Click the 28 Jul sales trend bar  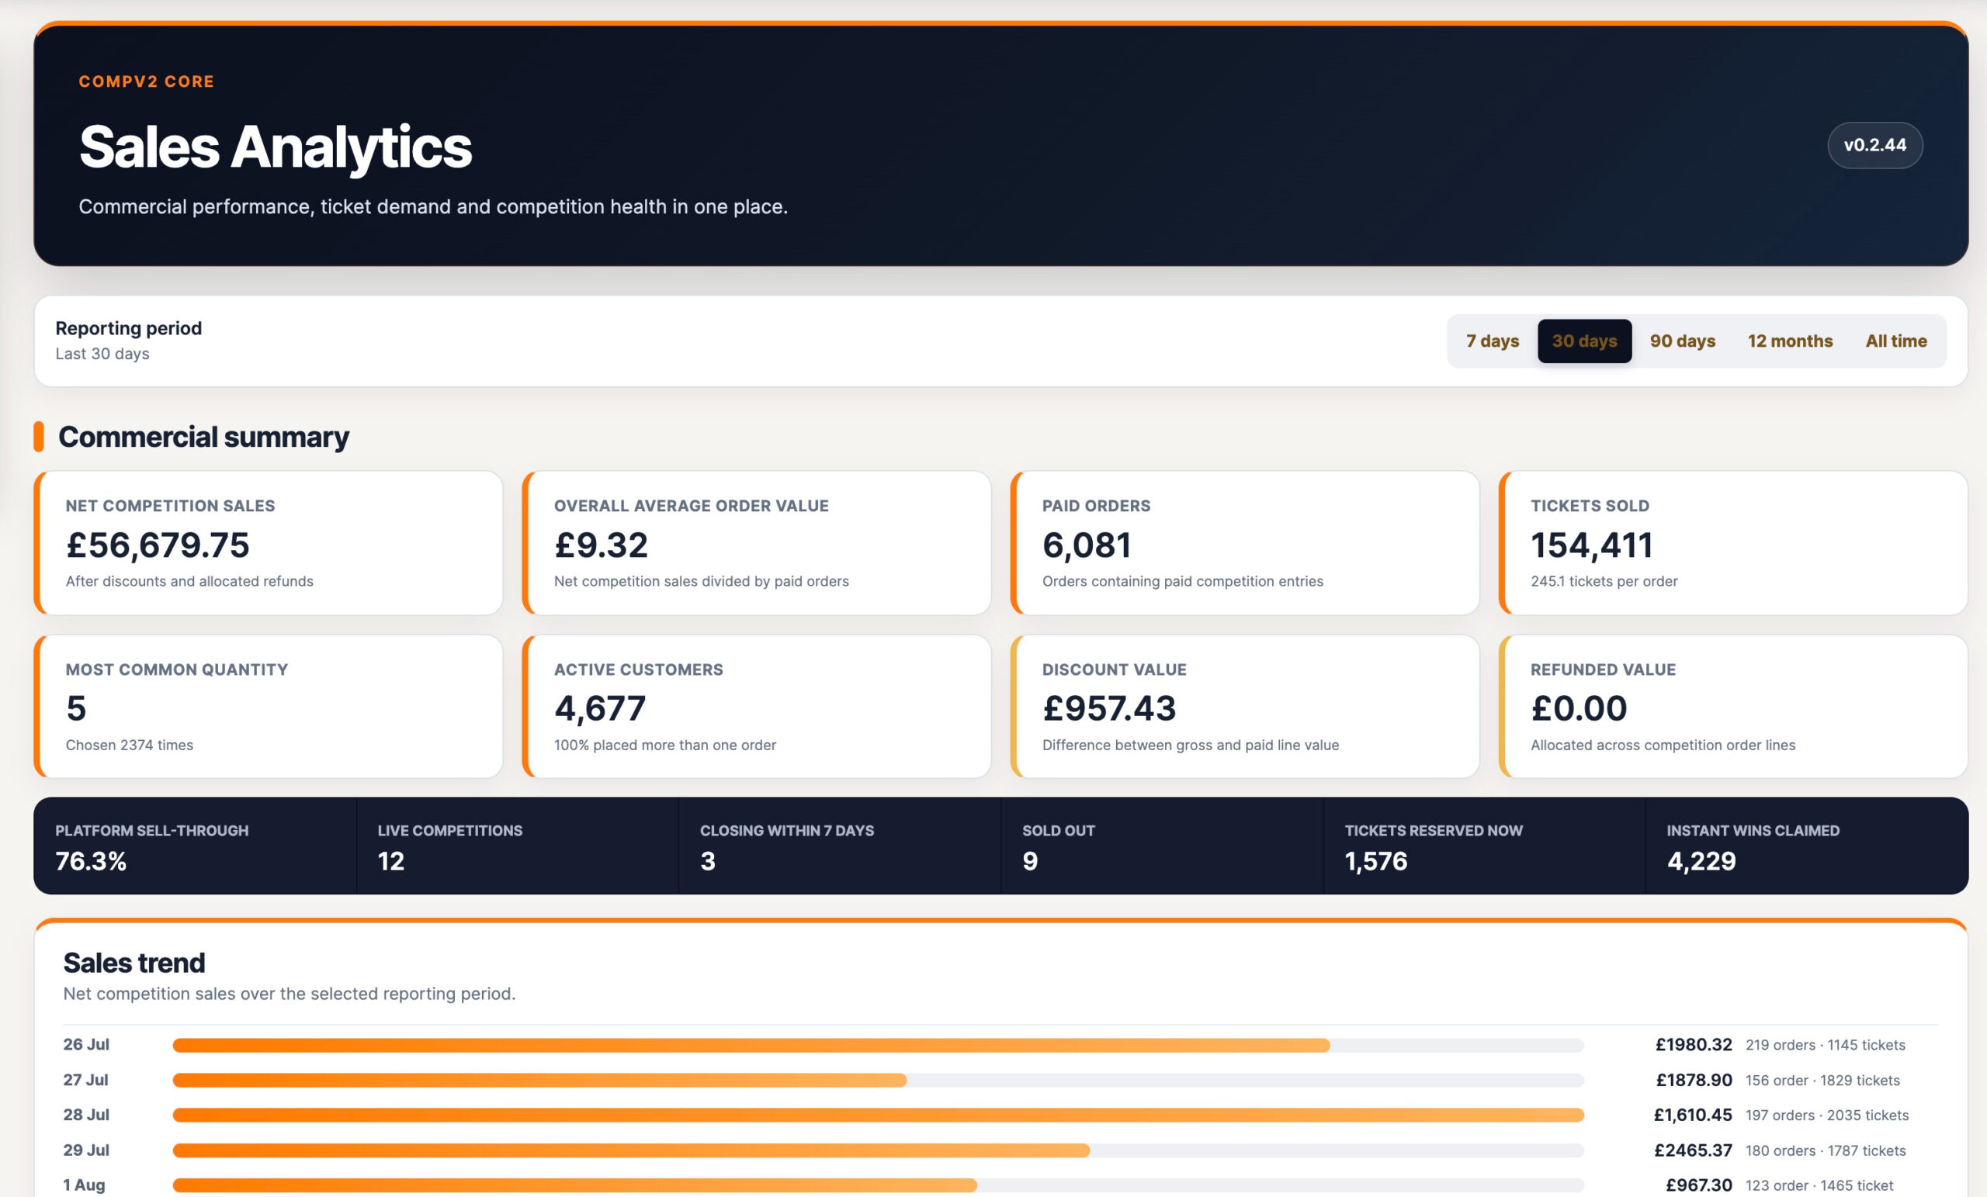coord(878,1115)
